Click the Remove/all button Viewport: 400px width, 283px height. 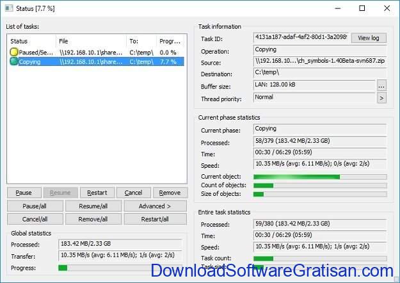(x=93, y=219)
